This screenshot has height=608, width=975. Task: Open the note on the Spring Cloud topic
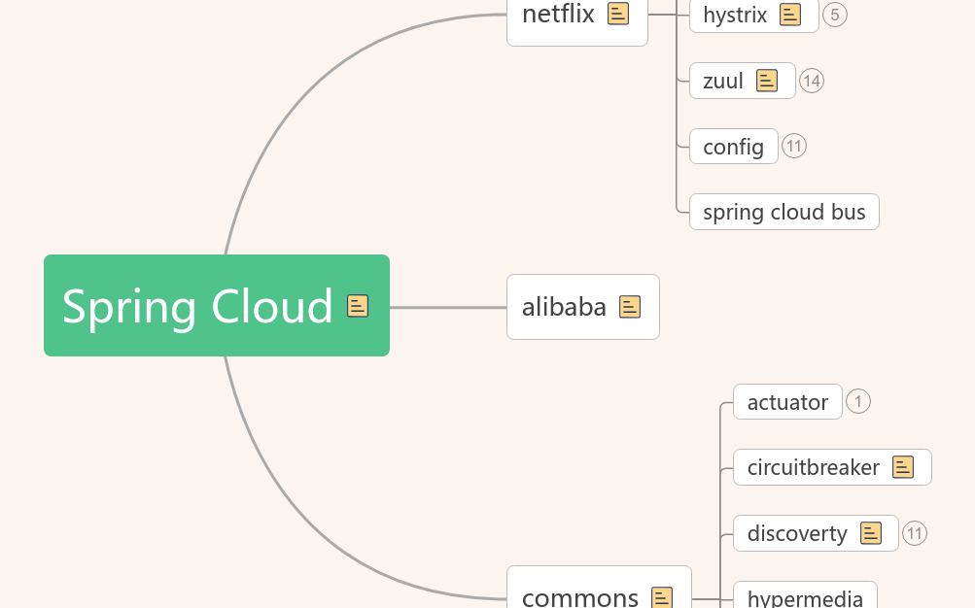(358, 306)
